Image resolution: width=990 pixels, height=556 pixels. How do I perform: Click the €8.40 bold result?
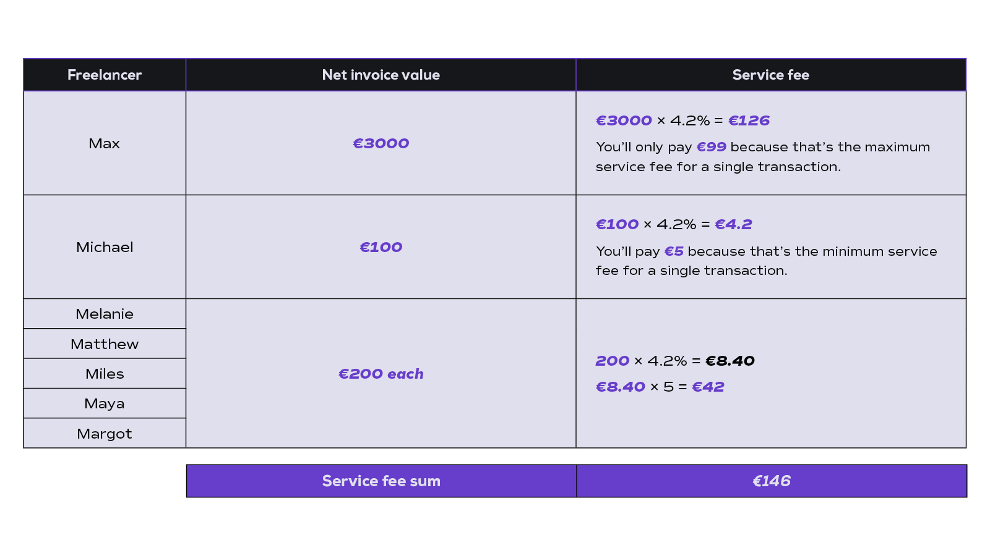click(730, 361)
